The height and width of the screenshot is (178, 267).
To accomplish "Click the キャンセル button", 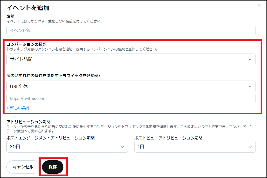I will coord(23,167).
